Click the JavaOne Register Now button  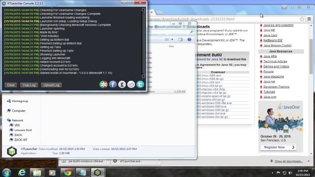click(x=279, y=147)
